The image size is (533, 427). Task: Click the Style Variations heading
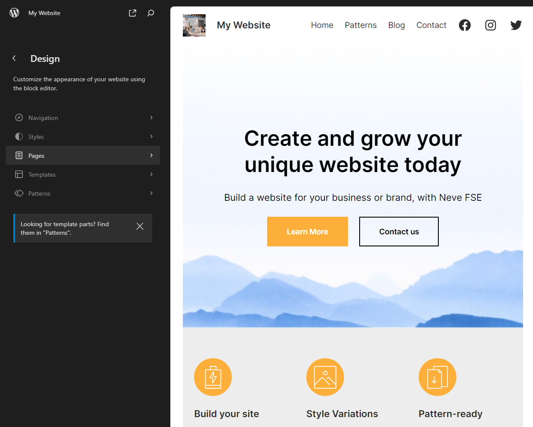click(342, 414)
